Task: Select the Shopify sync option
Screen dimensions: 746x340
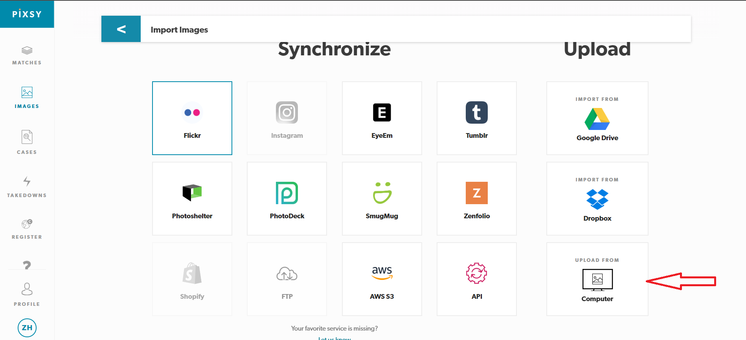Action: tap(192, 279)
